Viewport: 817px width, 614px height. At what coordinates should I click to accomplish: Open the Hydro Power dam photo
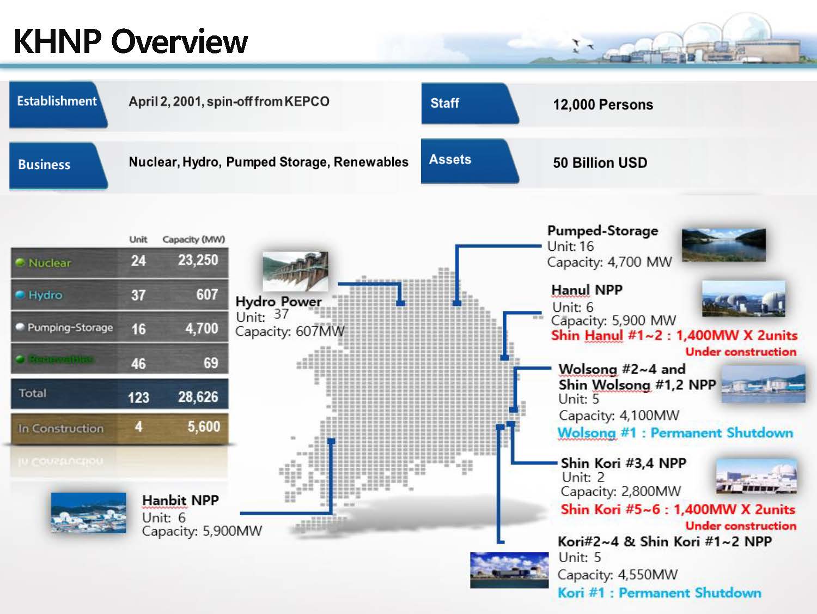coord(295,270)
